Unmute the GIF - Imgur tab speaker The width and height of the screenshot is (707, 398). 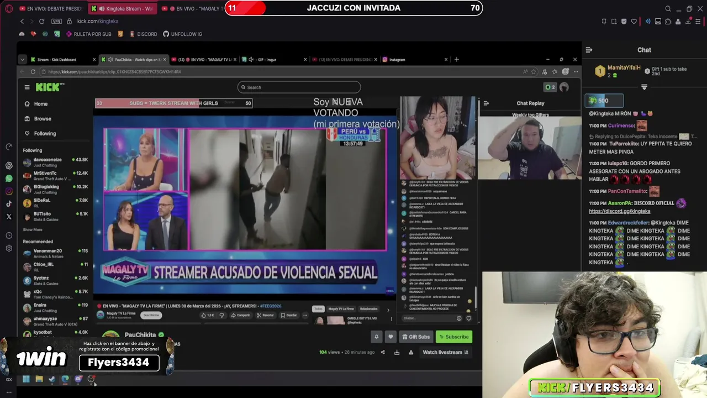251,60
